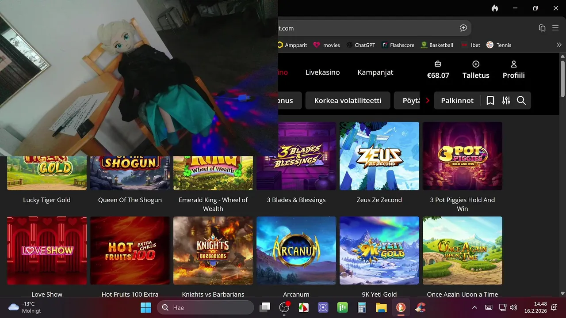The height and width of the screenshot is (318, 566).
Task: Click the scrollbar down arrow
Action: tap(562, 293)
